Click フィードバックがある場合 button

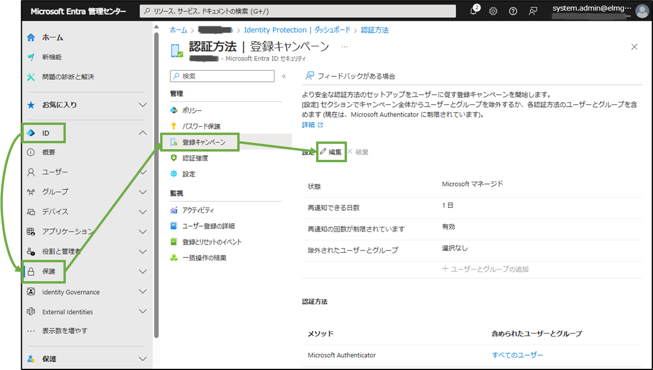tap(351, 76)
